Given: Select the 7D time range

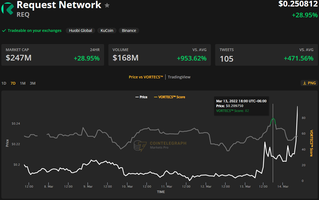Looking at the screenshot, I should pos(13,83).
